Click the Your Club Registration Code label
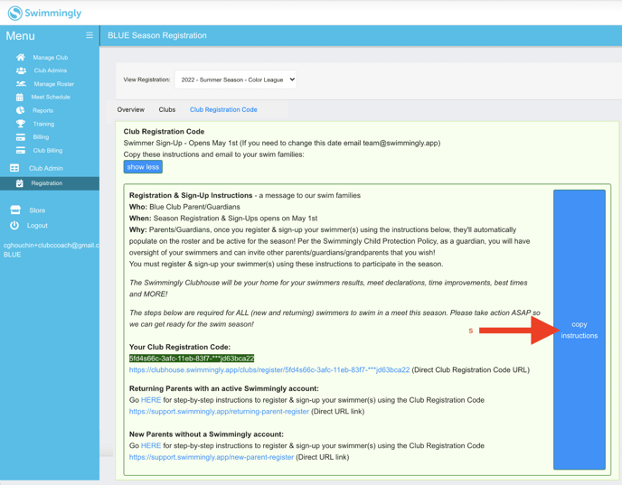 pos(180,347)
